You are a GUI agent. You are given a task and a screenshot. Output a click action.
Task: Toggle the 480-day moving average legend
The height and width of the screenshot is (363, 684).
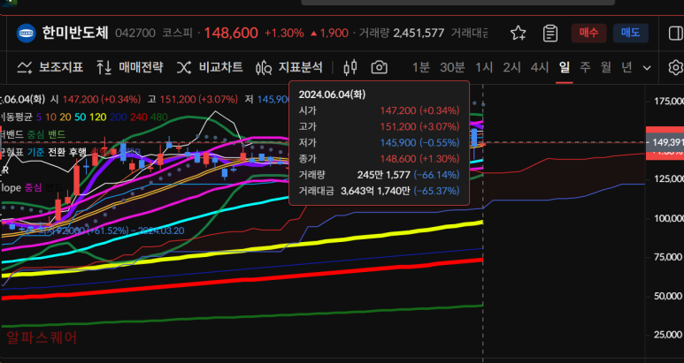coord(158,117)
